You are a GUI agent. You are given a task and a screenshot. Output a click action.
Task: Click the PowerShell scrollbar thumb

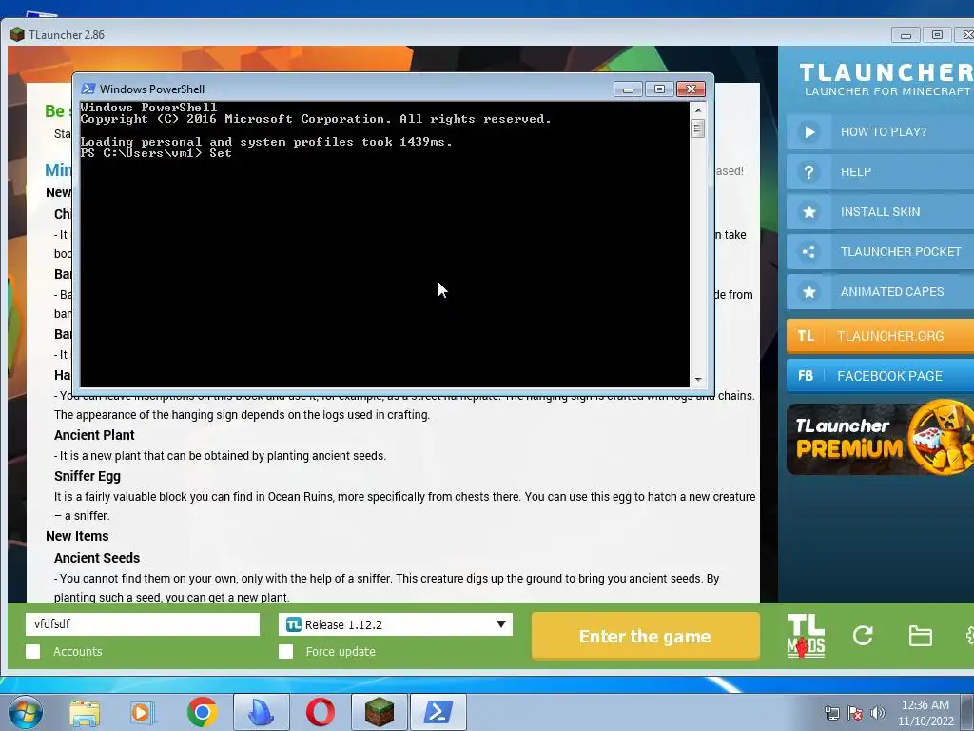pos(698,128)
